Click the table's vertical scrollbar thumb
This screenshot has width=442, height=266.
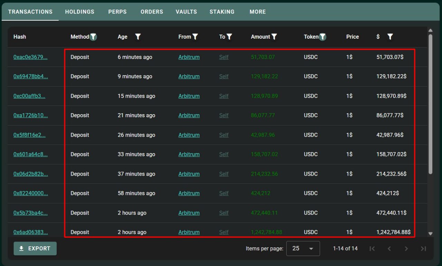[x=430, y=104]
